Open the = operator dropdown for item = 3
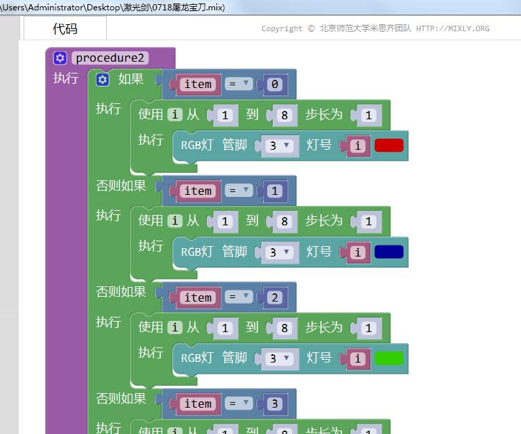Screen dimensions: 521x434 pos(239,403)
